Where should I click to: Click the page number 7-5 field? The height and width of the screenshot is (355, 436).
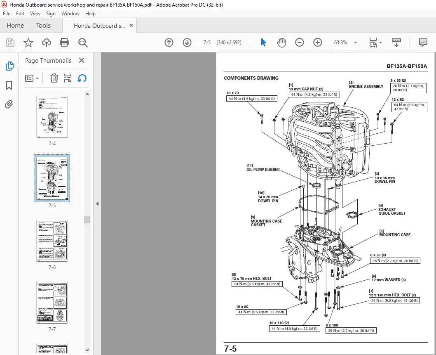coord(207,43)
